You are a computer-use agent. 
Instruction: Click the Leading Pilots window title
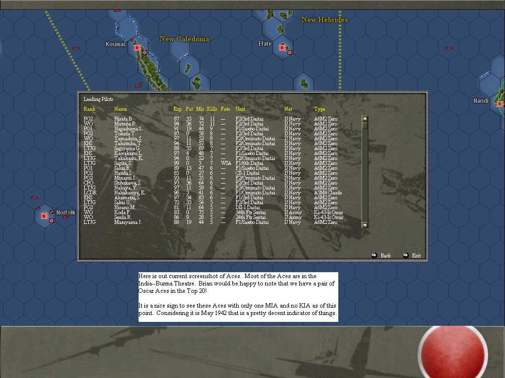pyautogui.click(x=98, y=99)
